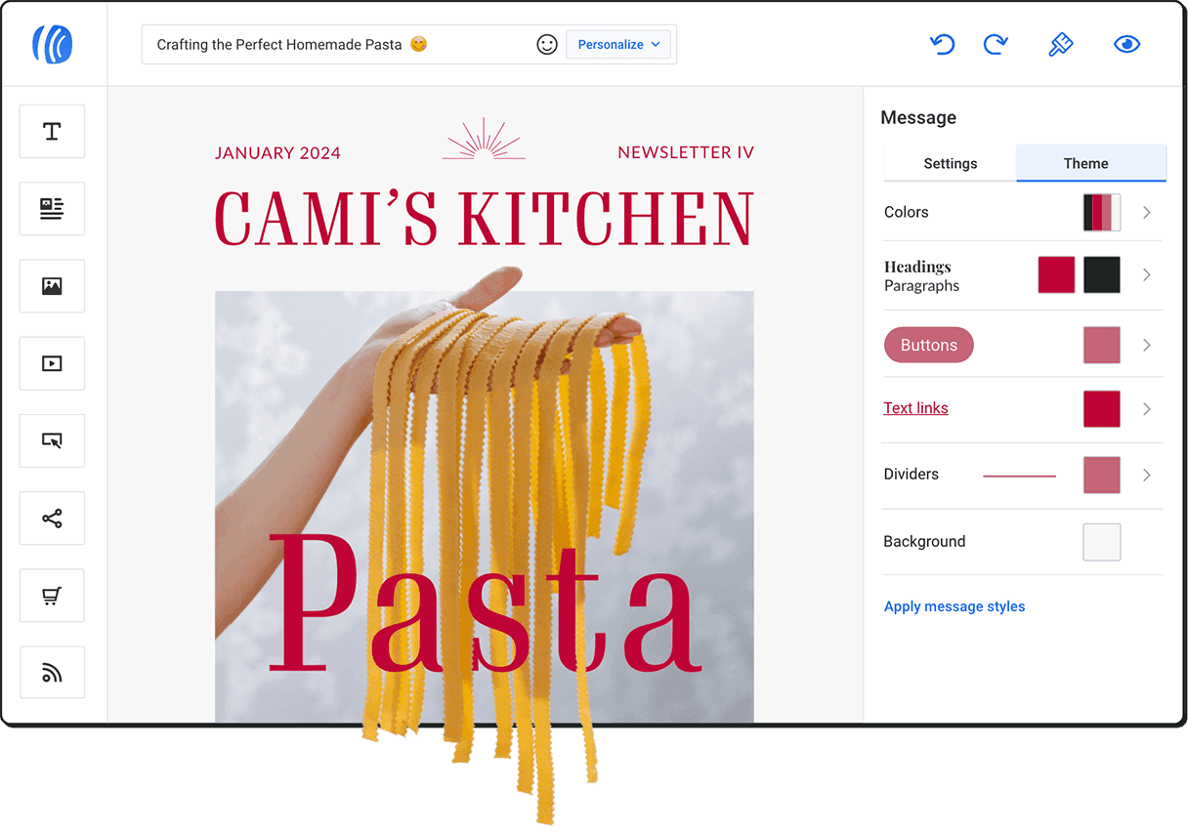
Task: Open the Personalize dropdown
Action: 618,44
